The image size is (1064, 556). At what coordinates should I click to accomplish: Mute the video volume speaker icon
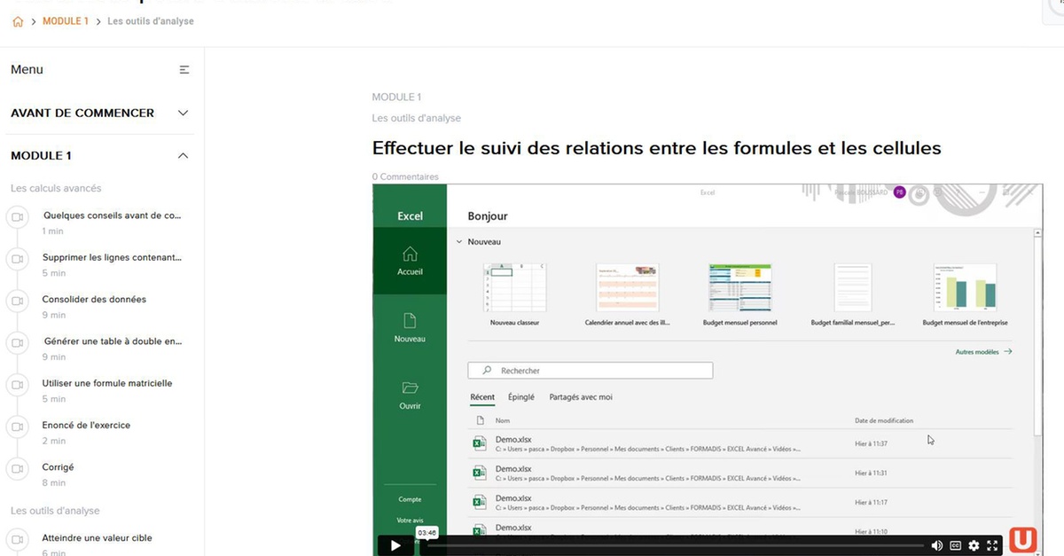coord(937,545)
